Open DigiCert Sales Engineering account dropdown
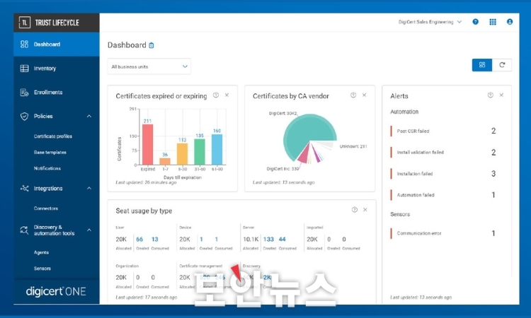The image size is (531, 318). [x=430, y=22]
